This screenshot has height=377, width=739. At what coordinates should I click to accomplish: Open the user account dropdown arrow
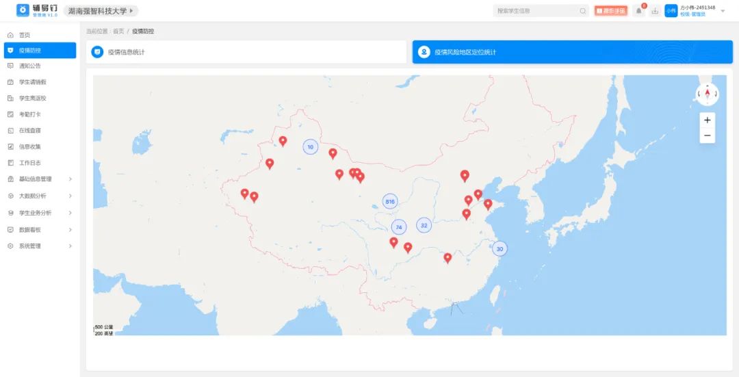pos(723,11)
